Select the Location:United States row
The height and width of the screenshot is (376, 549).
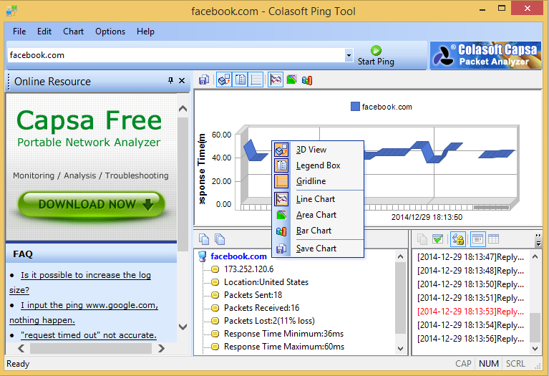pos(266,282)
